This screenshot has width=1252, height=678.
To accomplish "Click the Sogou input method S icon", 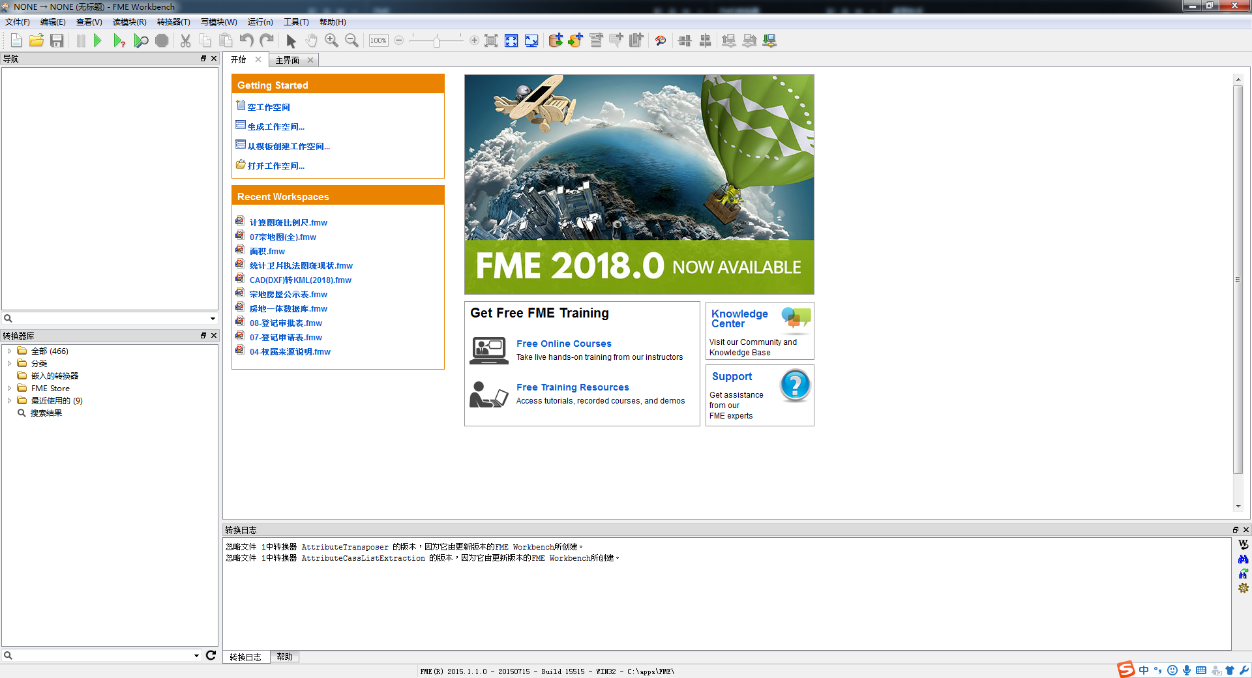I will (x=1126, y=670).
